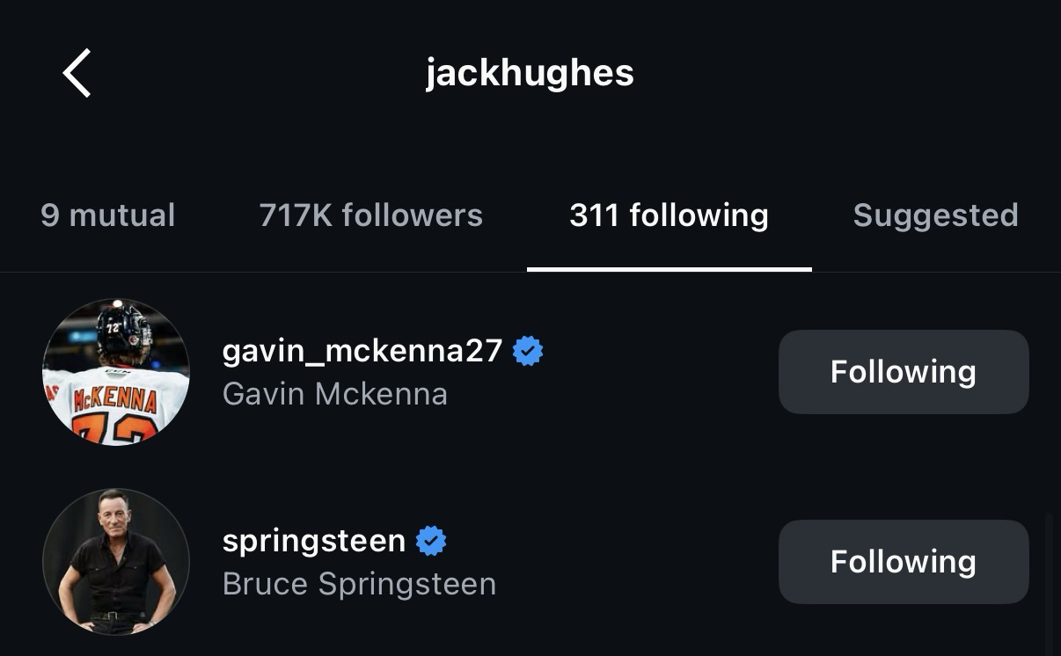Click verified badge beside gavin_mckenna27
This screenshot has height=656, width=1061.
click(528, 352)
